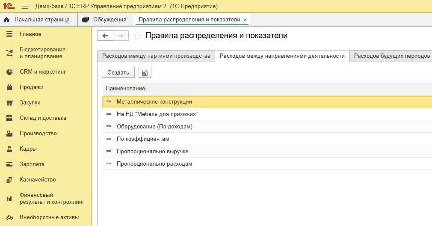This screenshot has height=226, width=432.
Task: Click the Производство factory icon
Action: 9,134
